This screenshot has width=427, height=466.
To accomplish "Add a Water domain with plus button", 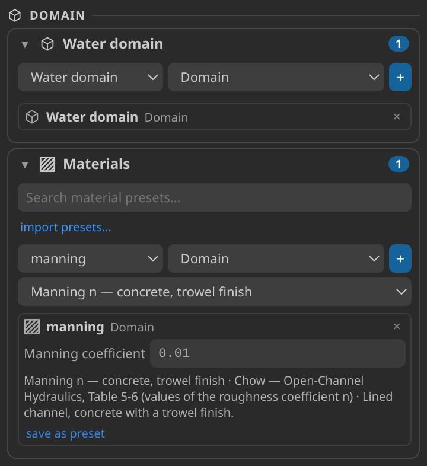I will tap(400, 77).
